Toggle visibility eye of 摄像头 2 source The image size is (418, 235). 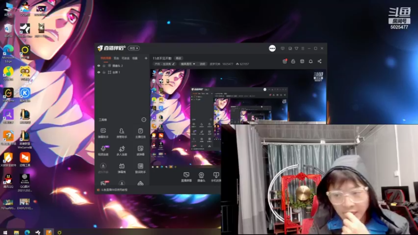(x=99, y=66)
